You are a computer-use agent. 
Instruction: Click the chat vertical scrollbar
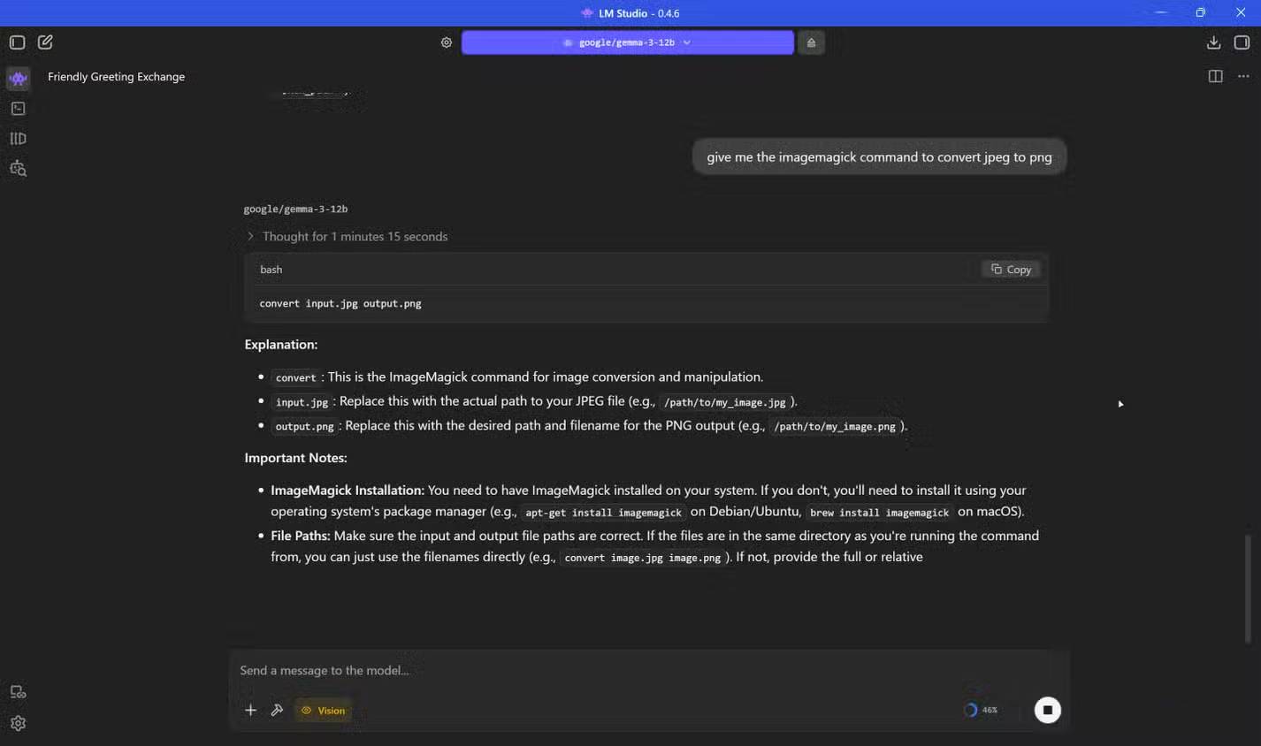pyautogui.click(x=1248, y=588)
